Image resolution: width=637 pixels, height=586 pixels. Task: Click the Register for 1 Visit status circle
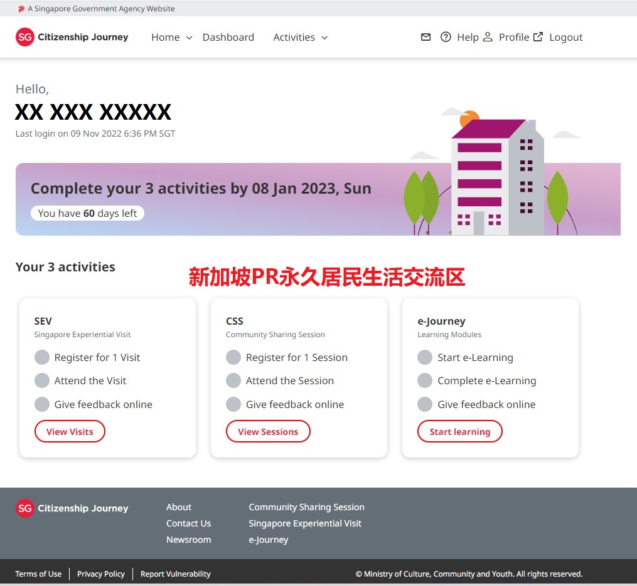click(42, 357)
